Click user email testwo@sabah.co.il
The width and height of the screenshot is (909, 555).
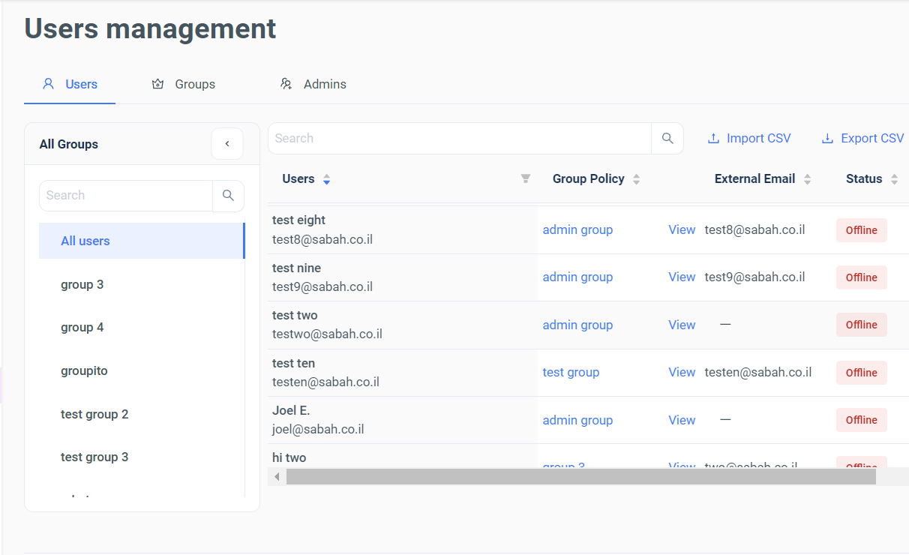[327, 334]
